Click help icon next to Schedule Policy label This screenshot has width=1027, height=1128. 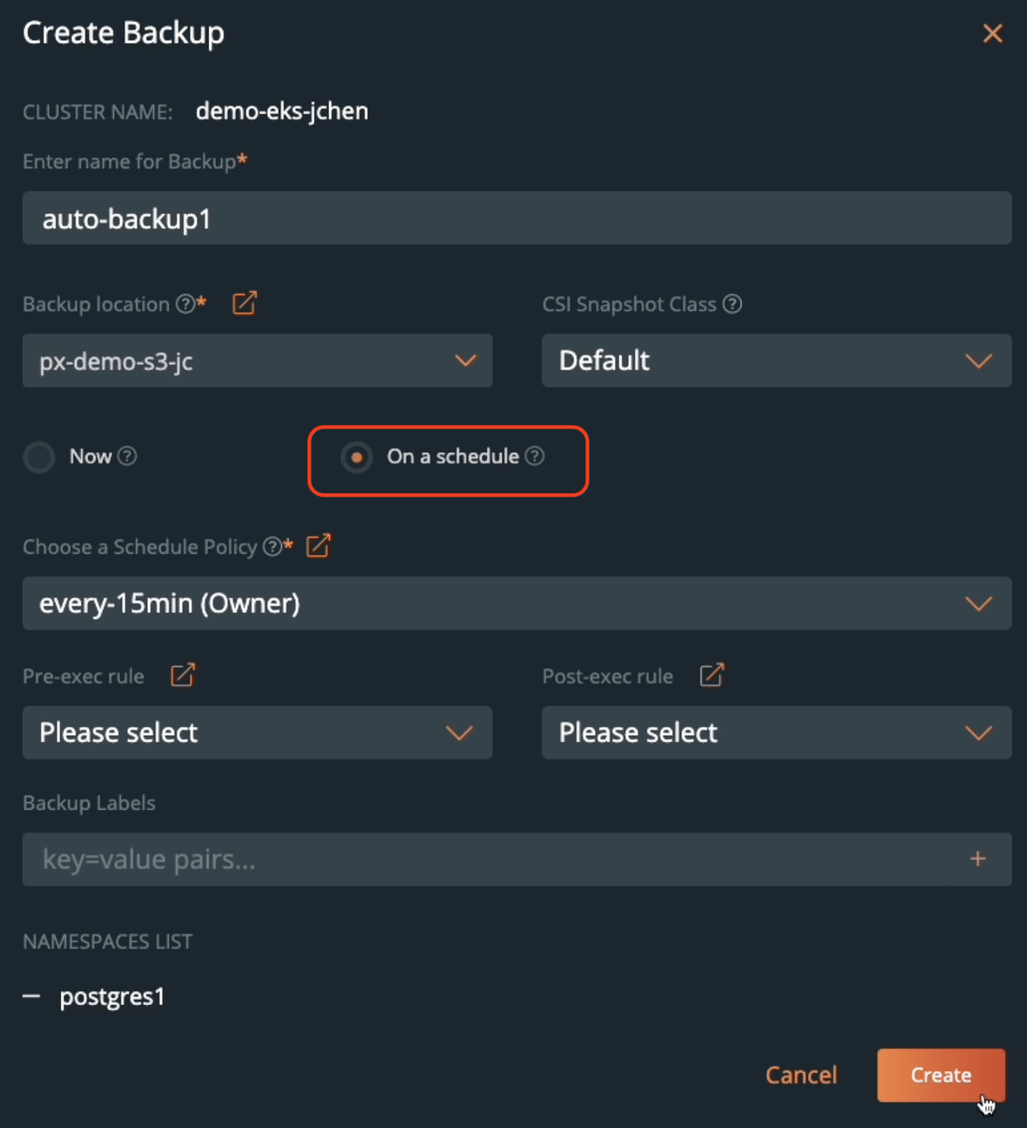point(272,546)
